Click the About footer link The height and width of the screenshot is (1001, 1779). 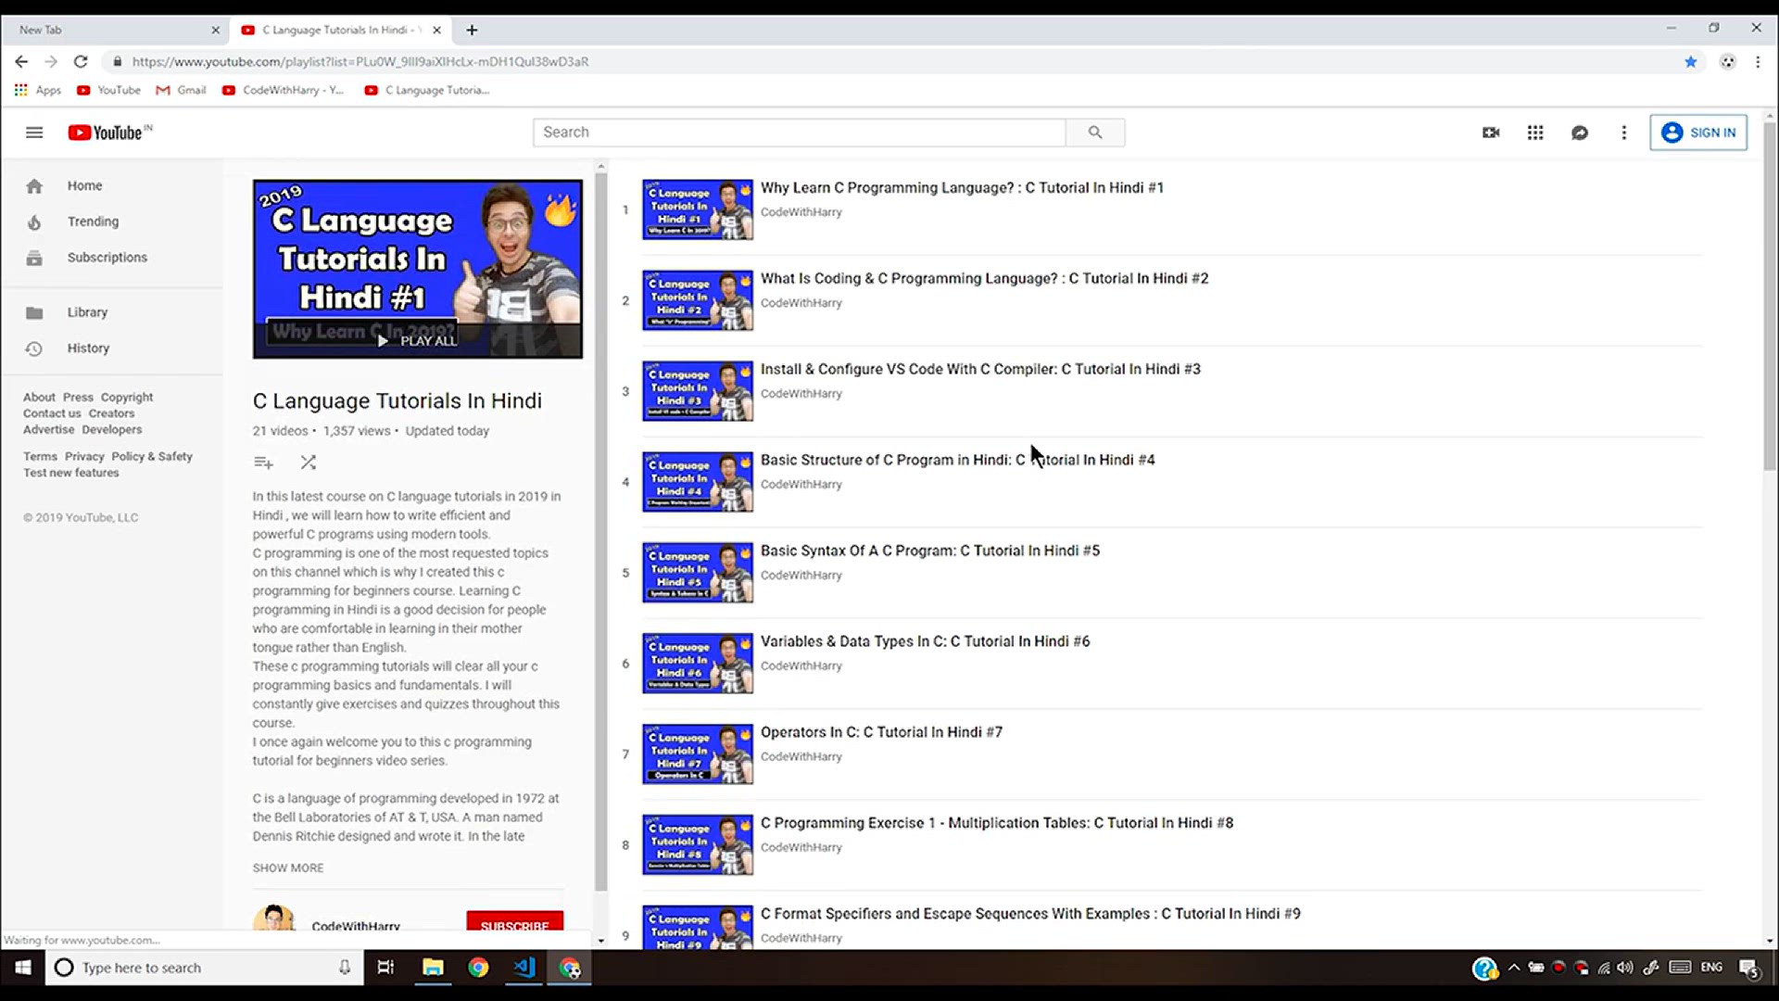coord(39,397)
